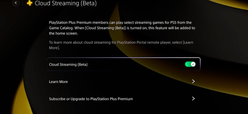Disable the Cloud Streaming (Beta) switch
Screen dimensions: 248x114
(x=190, y=64)
